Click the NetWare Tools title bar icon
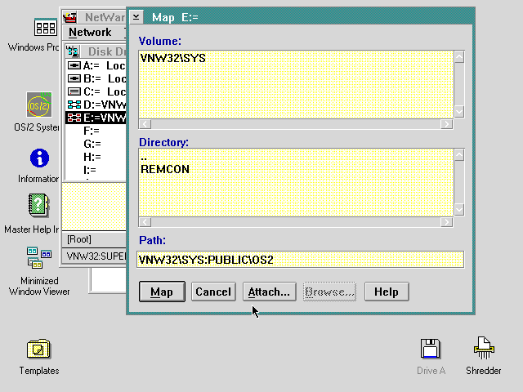This screenshot has height=392, width=523. (70, 17)
